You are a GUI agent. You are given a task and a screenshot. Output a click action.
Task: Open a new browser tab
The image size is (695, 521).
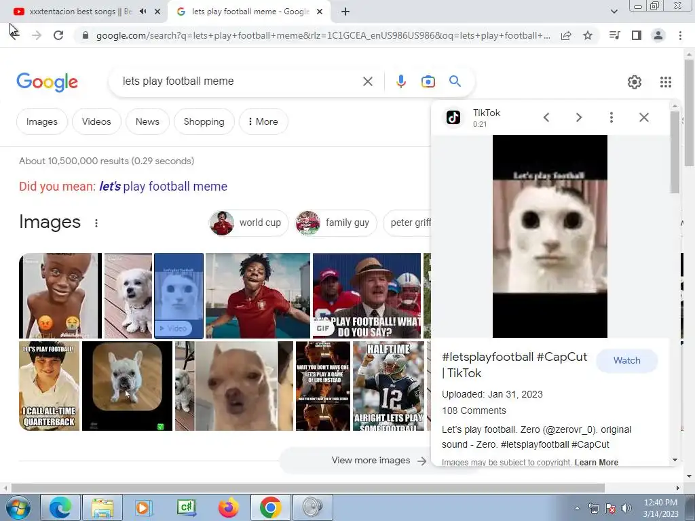345,12
